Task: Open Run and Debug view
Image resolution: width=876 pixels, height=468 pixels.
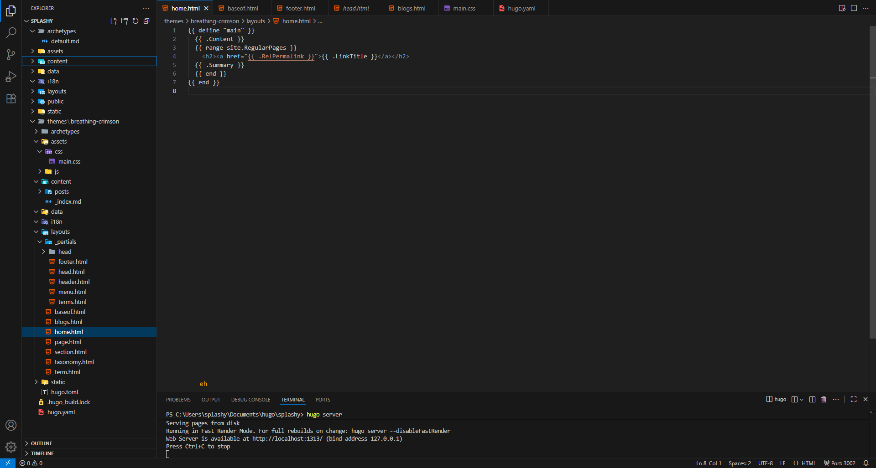Action: click(x=11, y=77)
